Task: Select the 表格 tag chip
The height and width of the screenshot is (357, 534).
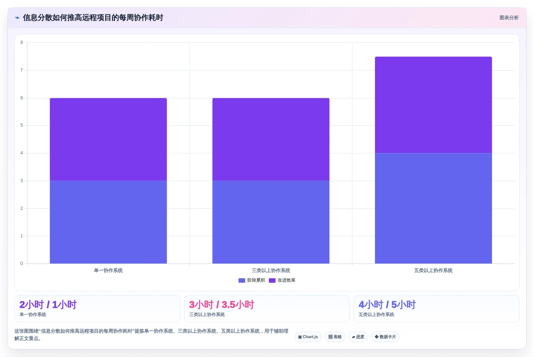Action: [335, 337]
